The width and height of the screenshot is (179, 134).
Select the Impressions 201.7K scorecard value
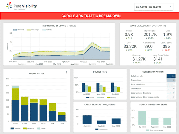pyautogui.click(x=150, y=35)
